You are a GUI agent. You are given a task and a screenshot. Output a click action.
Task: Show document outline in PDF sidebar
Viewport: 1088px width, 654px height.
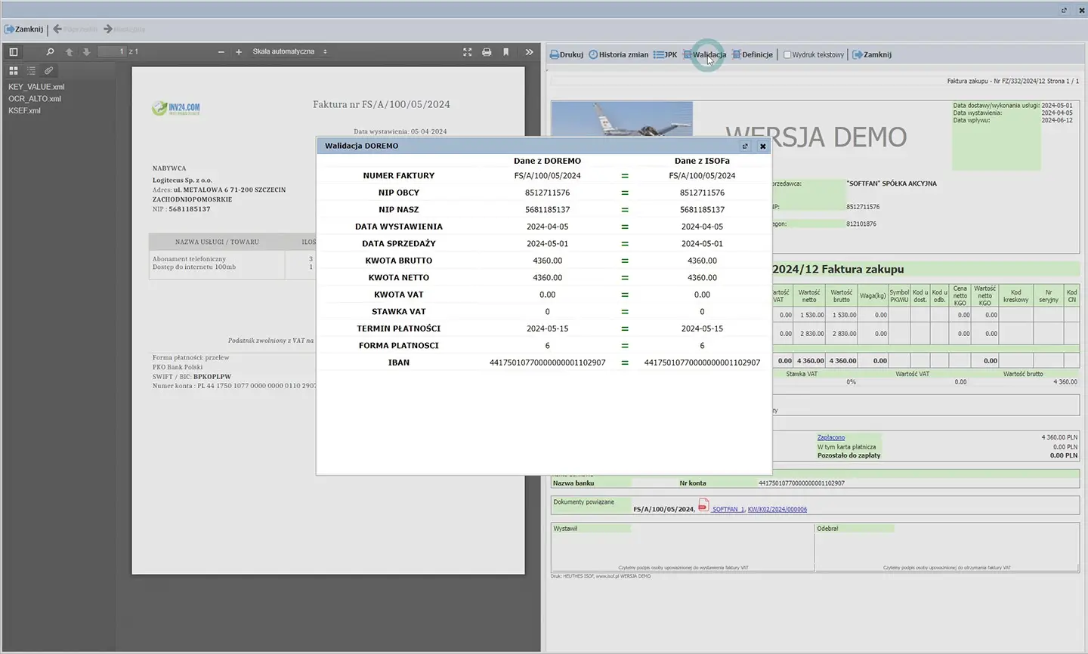pyautogui.click(x=31, y=70)
